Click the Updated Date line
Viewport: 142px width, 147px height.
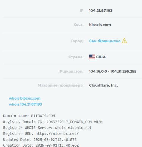pos(40,139)
